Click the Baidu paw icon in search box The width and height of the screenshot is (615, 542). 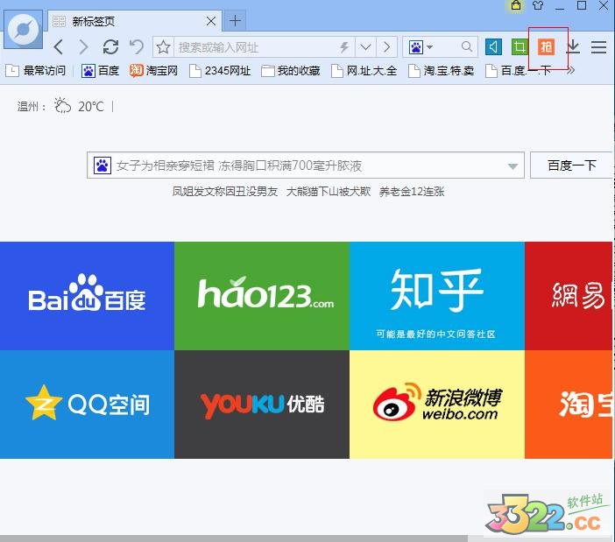pos(102,165)
